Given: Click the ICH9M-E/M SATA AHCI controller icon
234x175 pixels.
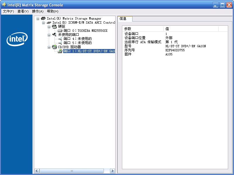Looking at the screenshot, I should click(x=49, y=23).
